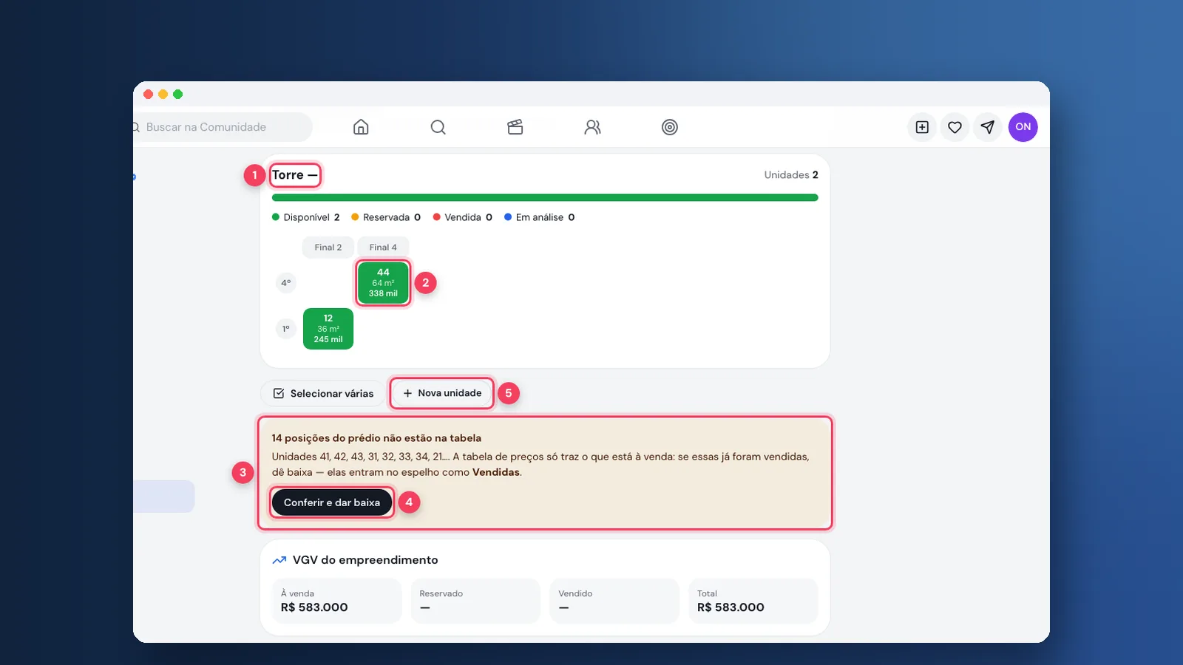The height and width of the screenshot is (665, 1183).
Task: Select unit 44 tile in the tower
Action: pyautogui.click(x=383, y=282)
